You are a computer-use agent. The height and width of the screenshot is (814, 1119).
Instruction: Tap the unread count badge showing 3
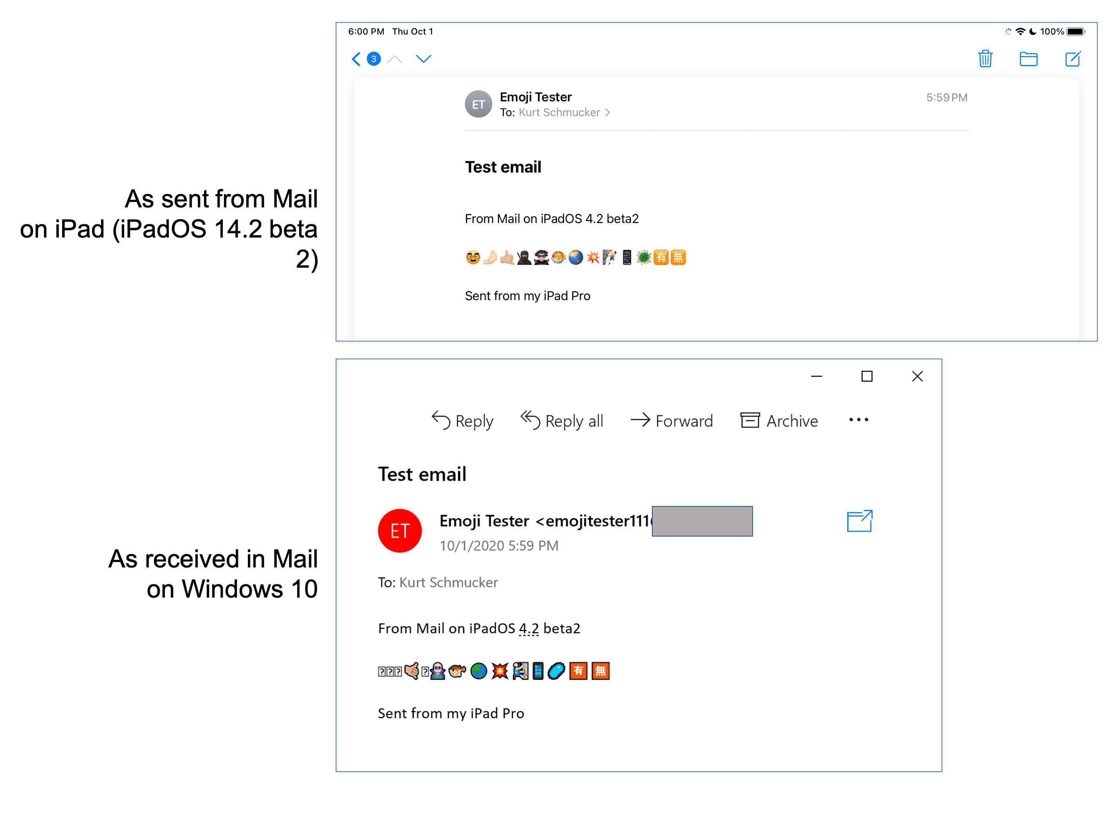(x=374, y=59)
